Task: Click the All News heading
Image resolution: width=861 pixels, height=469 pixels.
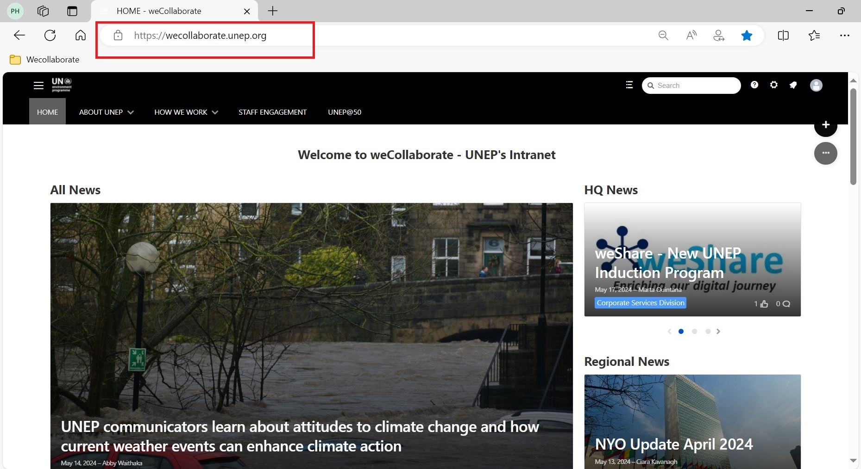Action: pyautogui.click(x=75, y=190)
